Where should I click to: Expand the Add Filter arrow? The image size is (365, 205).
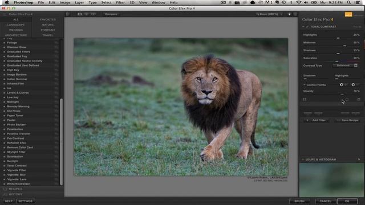[x=307, y=120]
